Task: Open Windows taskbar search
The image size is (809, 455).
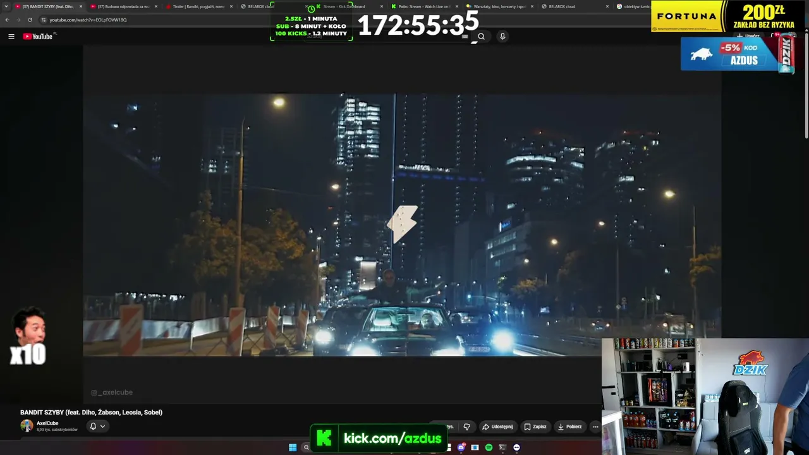Action: 307,447
